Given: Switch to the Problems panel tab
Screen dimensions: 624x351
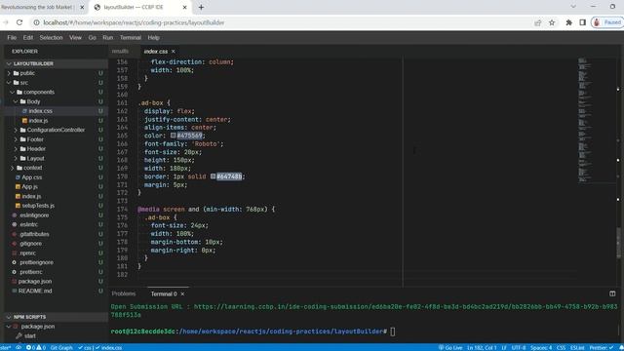Looking at the screenshot, I should [124, 293].
